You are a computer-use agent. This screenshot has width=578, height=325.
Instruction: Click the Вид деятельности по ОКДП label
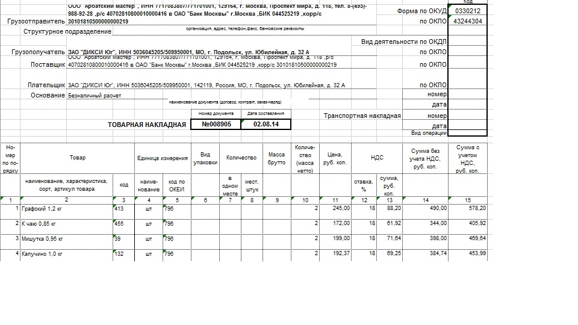pyautogui.click(x=403, y=42)
